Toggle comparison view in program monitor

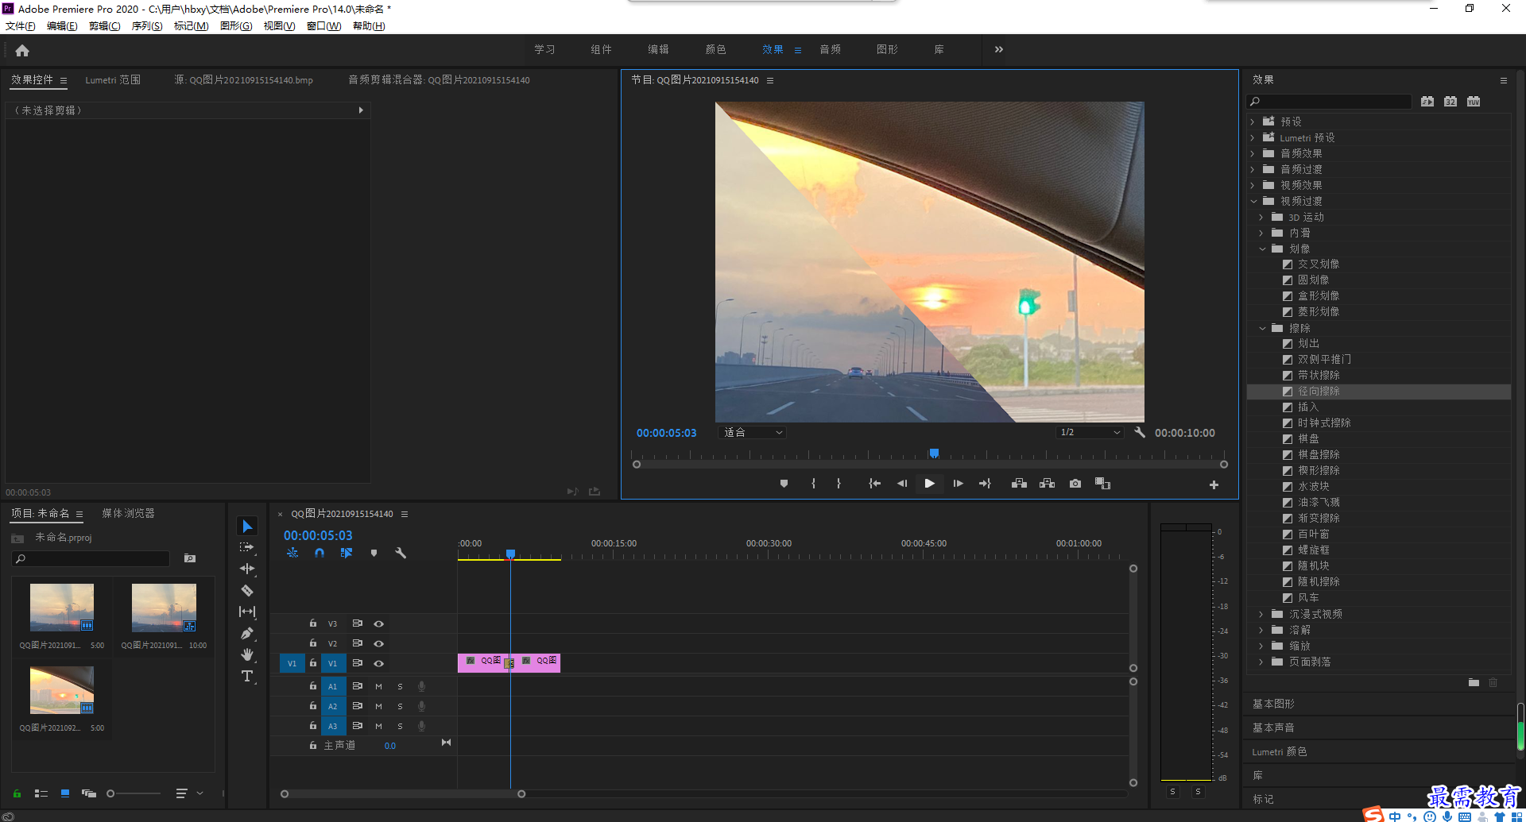point(1102,484)
